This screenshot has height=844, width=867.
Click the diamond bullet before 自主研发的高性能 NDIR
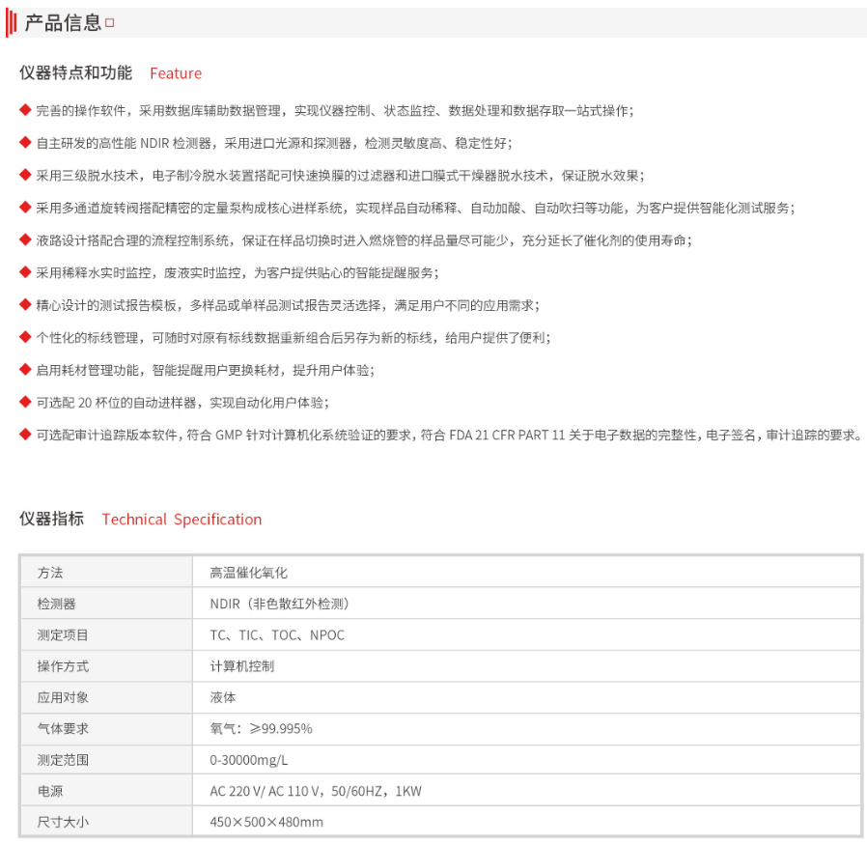pyautogui.click(x=25, y=143)
